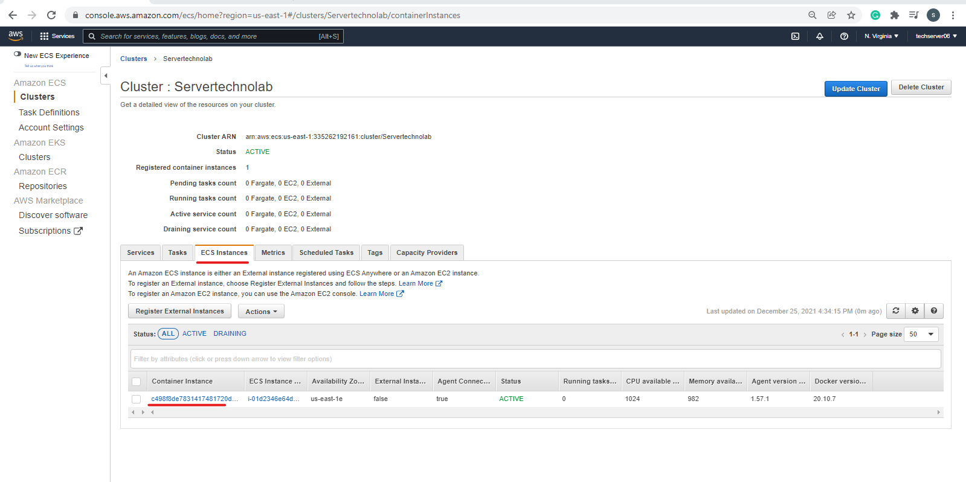Open the Actions dropdown

(261, 312)
